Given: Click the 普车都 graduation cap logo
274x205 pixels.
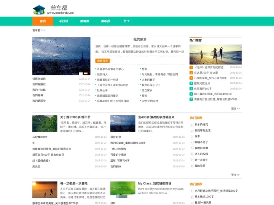Looking at the screenshot, I should click(39, 10).
